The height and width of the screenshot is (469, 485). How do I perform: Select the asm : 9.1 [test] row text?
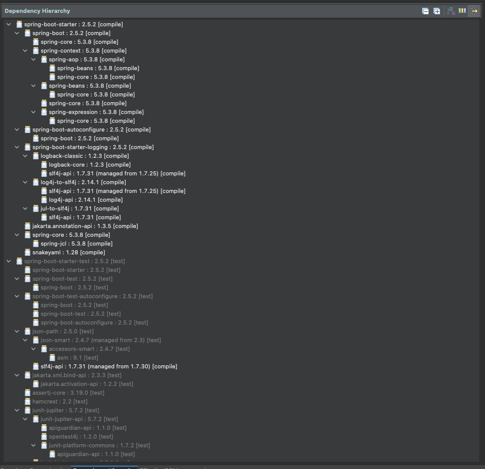[x=78, y=358]
